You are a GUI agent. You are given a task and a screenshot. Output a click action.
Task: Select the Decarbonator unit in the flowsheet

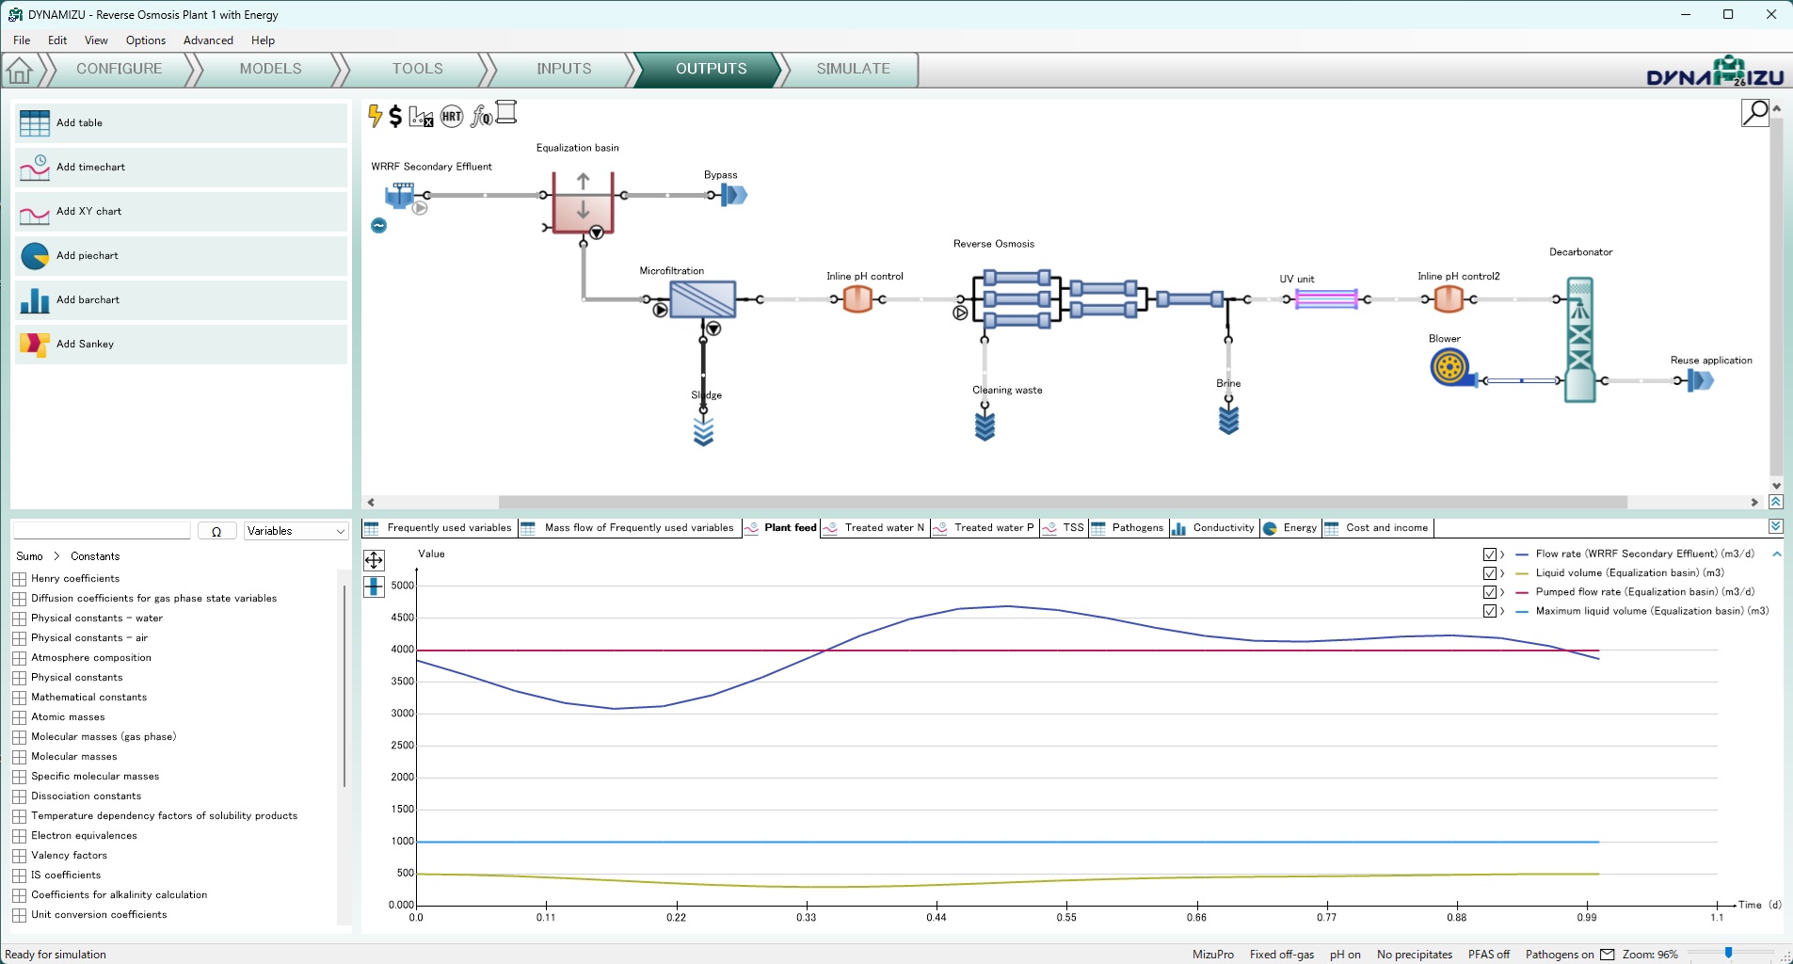coord(1579,339)
